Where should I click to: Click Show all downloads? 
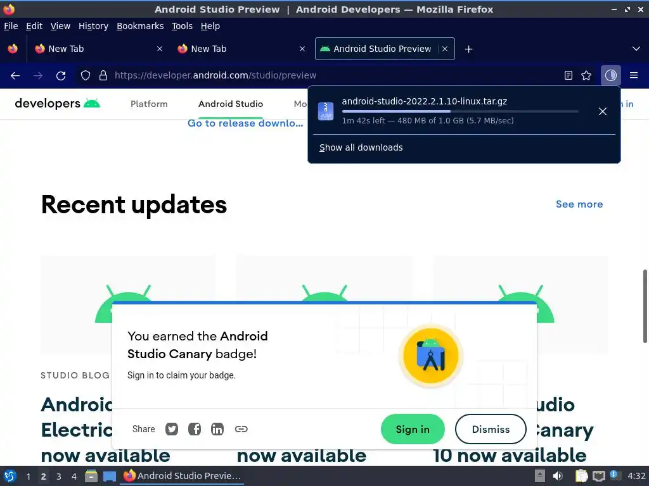click(x=361, y=147)
